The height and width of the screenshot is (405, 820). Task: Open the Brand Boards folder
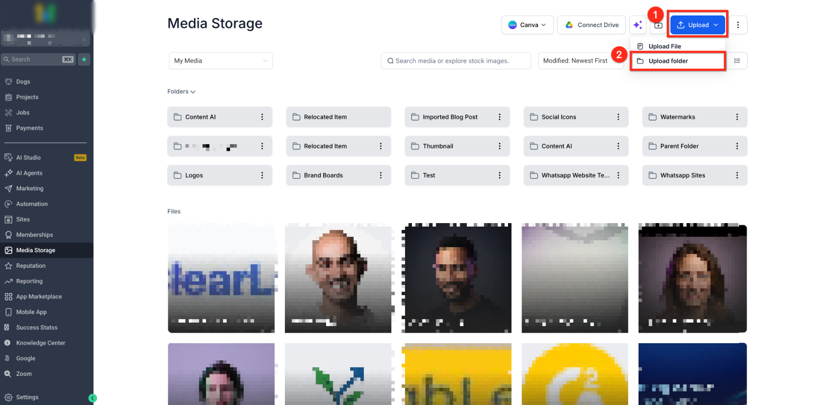click(x=339, y=175)
